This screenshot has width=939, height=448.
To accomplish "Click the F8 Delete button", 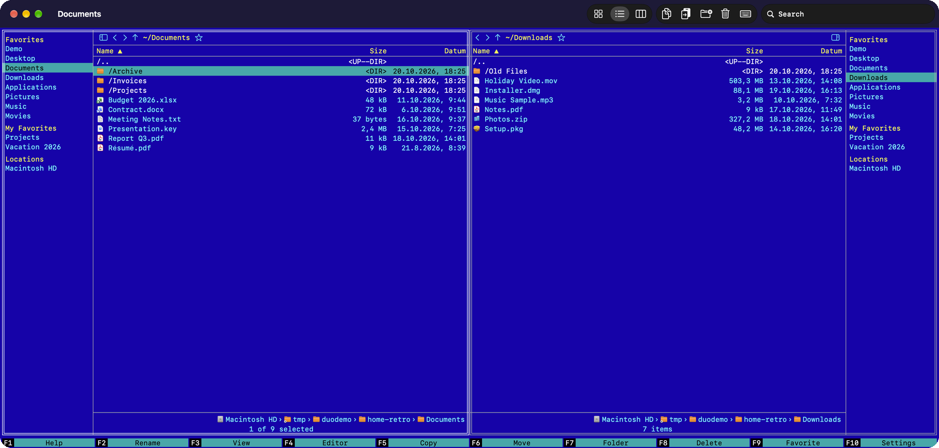I will (703, 443).
